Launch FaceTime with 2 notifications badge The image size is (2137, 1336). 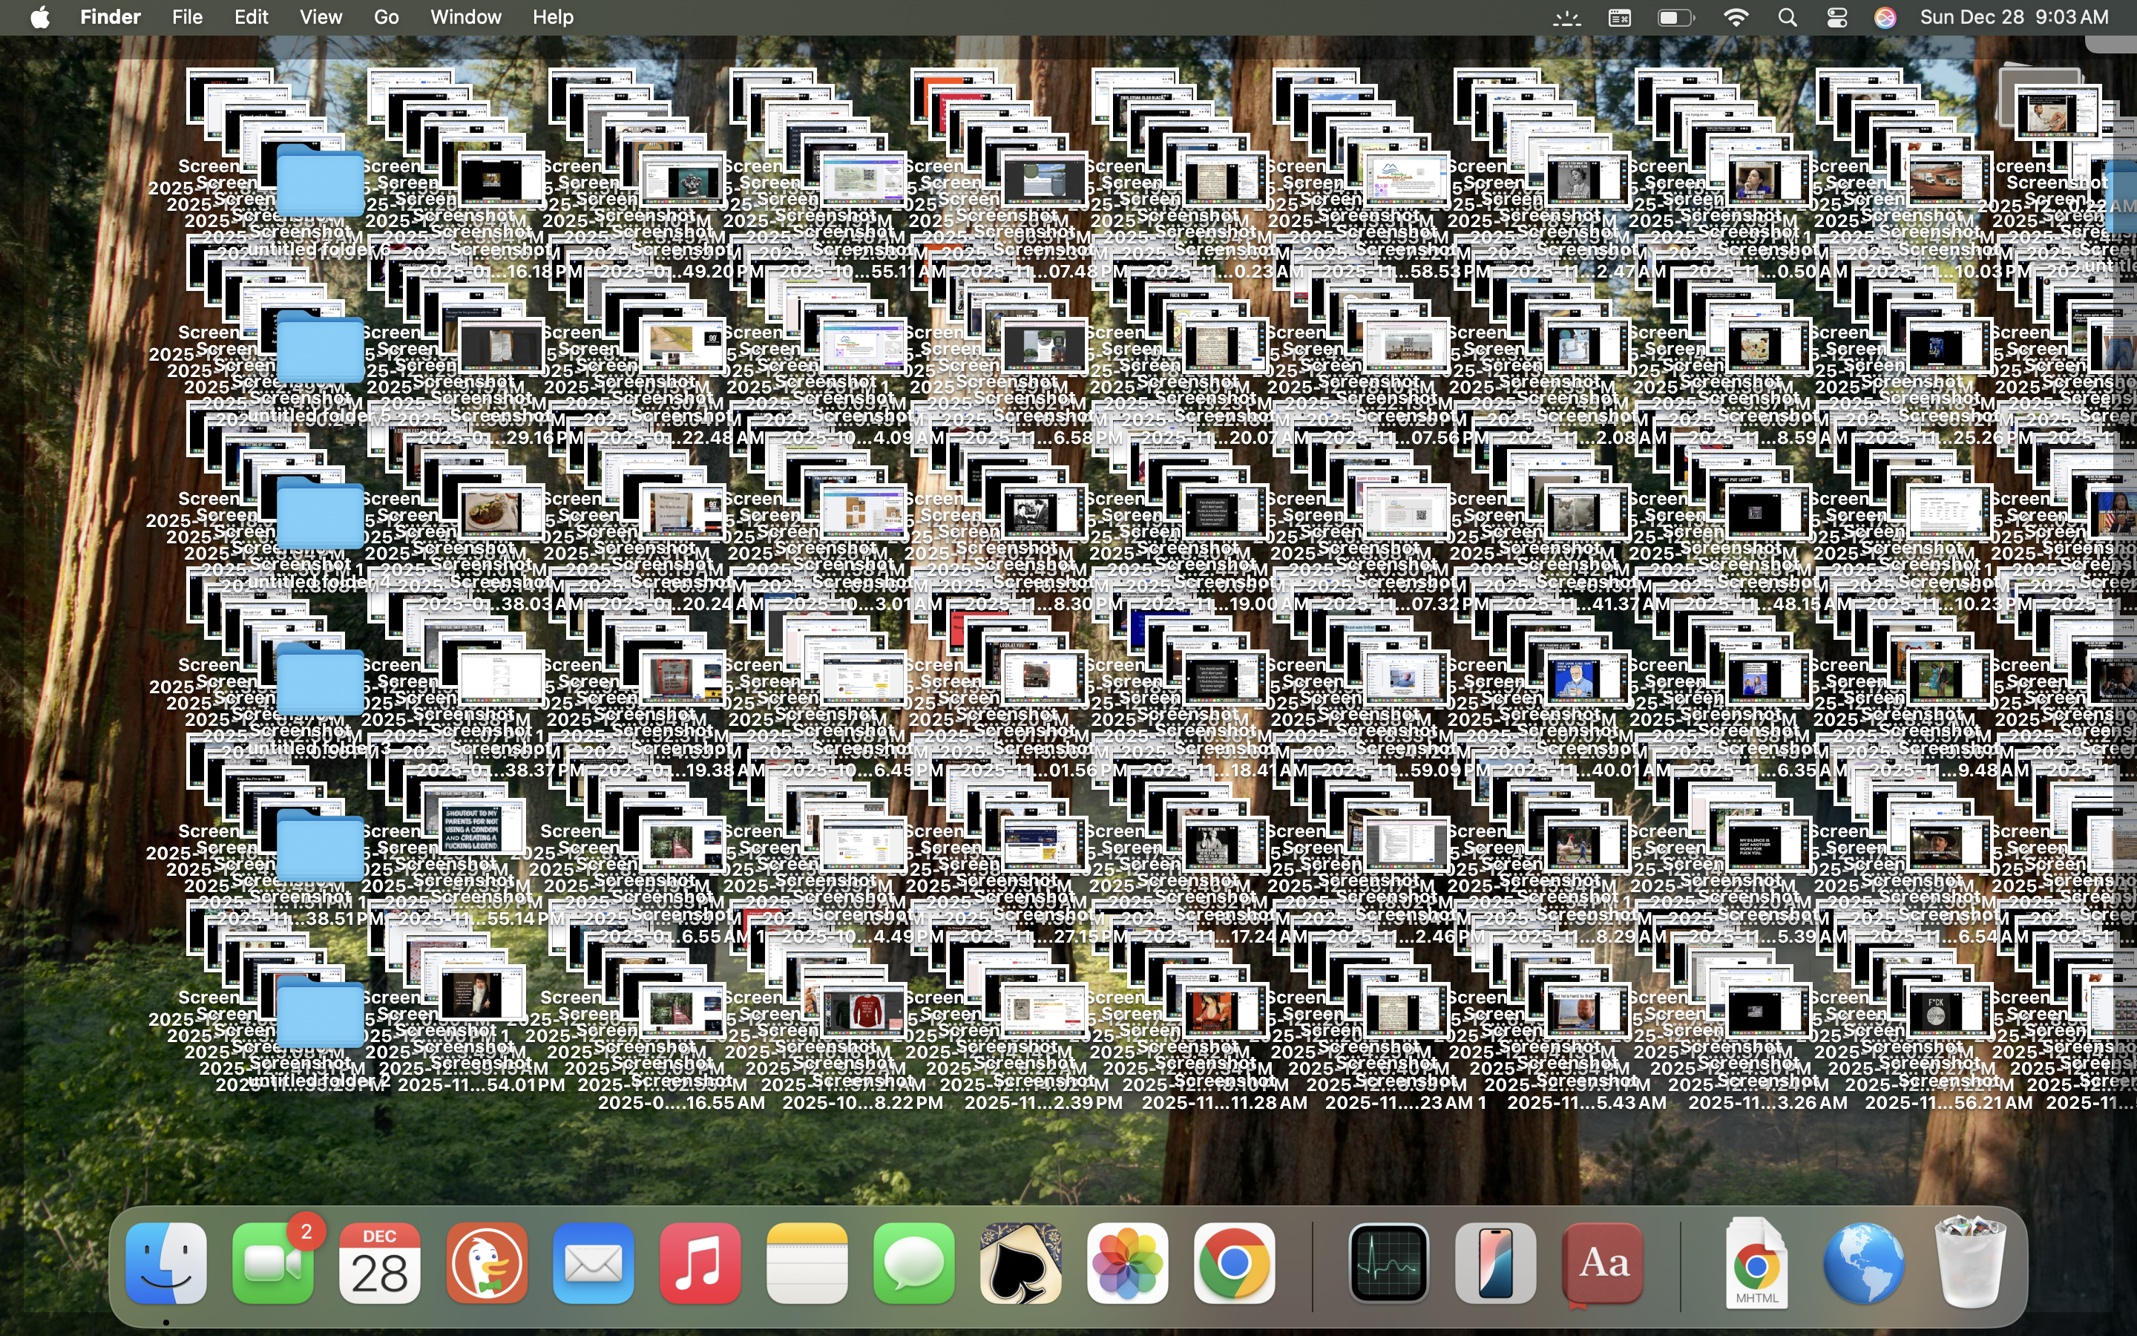(x=273, y=1263)
